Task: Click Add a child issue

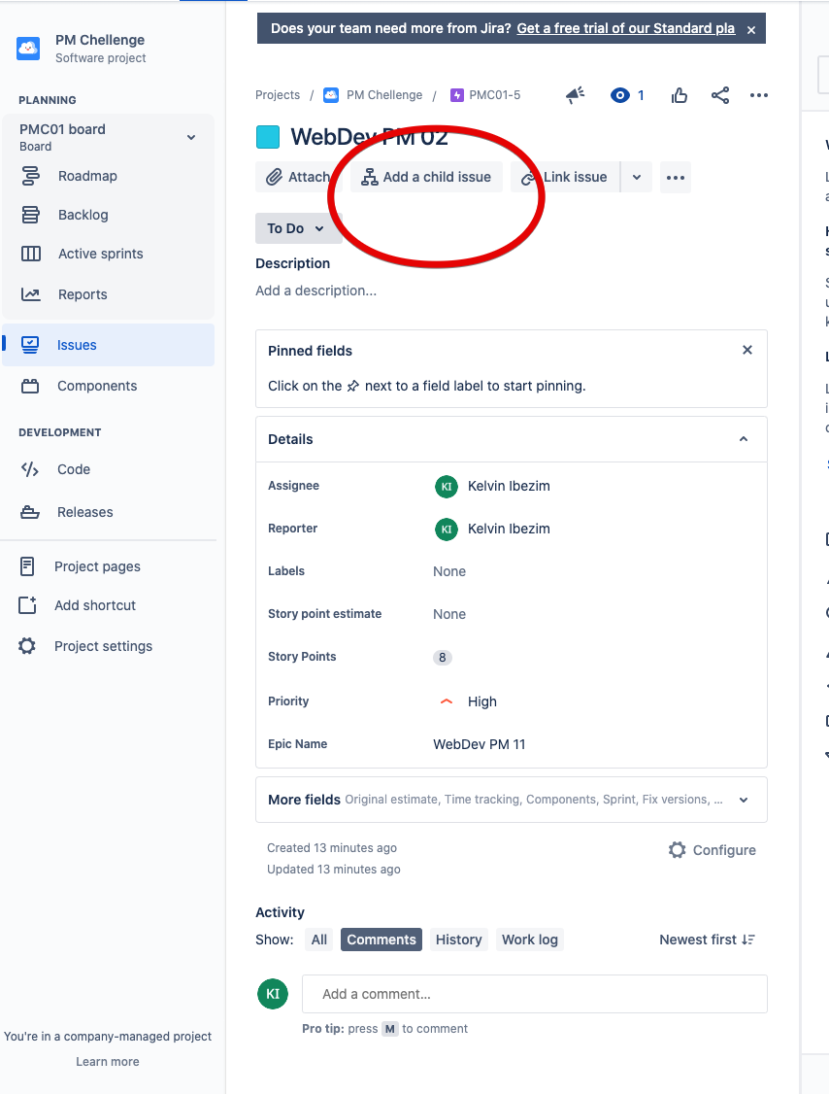Action: coord(424,177)
